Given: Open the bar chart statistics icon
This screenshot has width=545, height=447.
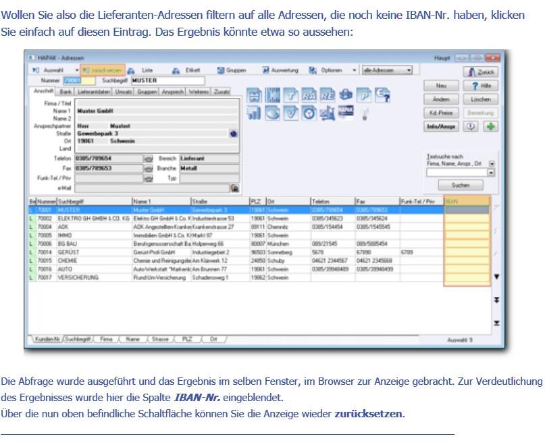Looking at the screenshot, I should [x=254, y=113].
